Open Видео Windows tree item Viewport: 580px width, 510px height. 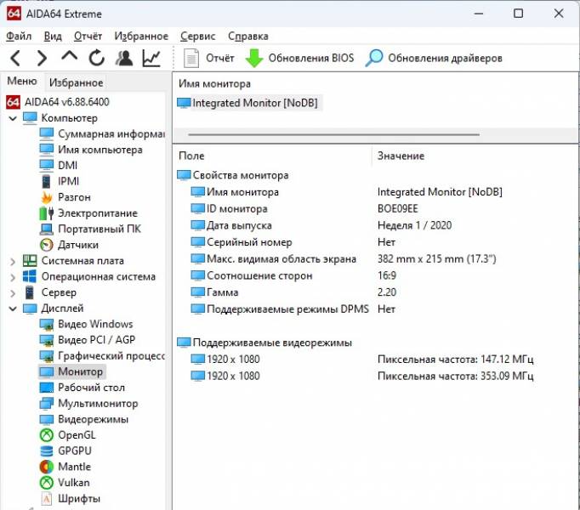coord(86,324)
